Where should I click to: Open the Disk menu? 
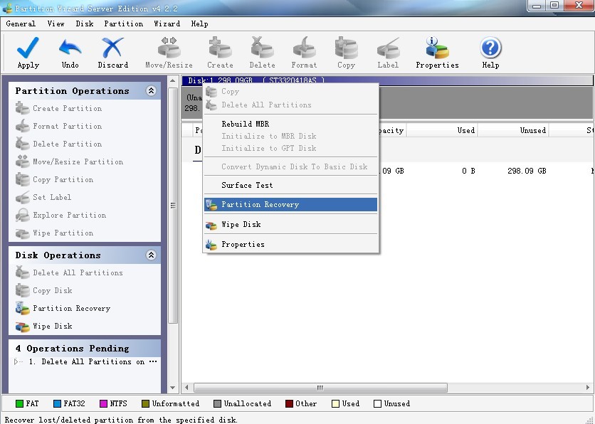85,23
